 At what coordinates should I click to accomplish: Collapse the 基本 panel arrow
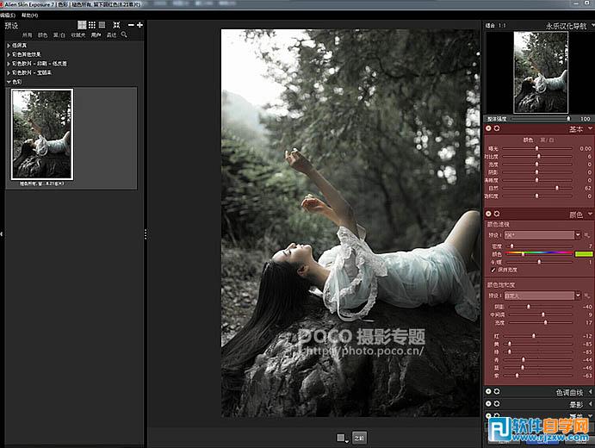point(590,128)
